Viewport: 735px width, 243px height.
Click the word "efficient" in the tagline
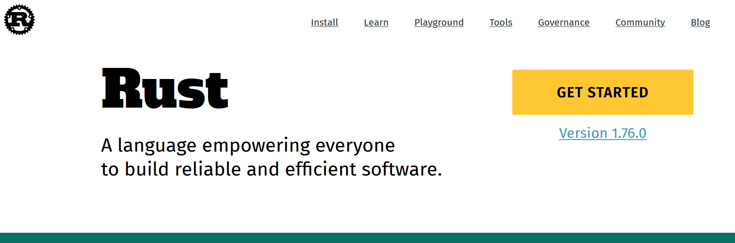[320, 169]
